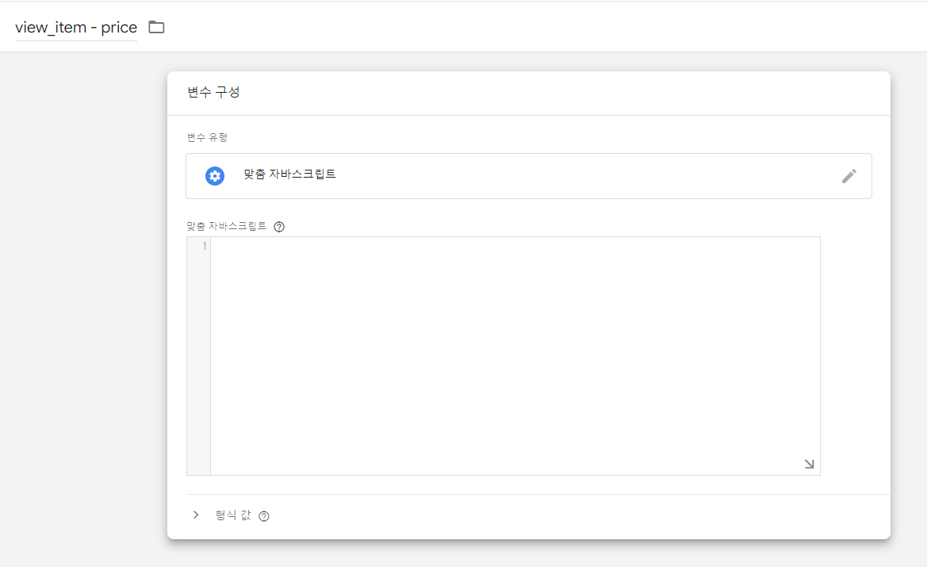
Task: Open the 맞춤 자바스크립트 variable type card
Action: click(527, 175)
